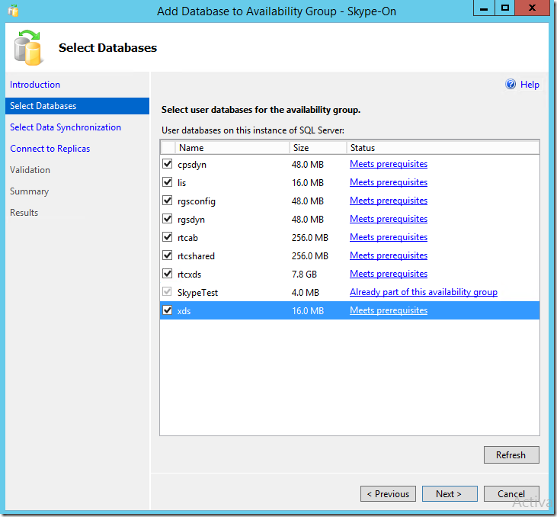
Task: Select the rtcxds database name
Action: coord(189,275)
